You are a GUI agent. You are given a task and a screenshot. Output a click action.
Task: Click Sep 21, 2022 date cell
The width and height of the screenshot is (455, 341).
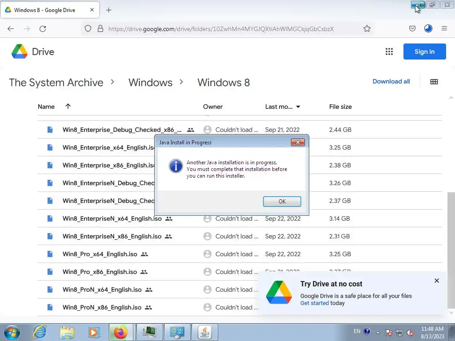pos(282,130)
